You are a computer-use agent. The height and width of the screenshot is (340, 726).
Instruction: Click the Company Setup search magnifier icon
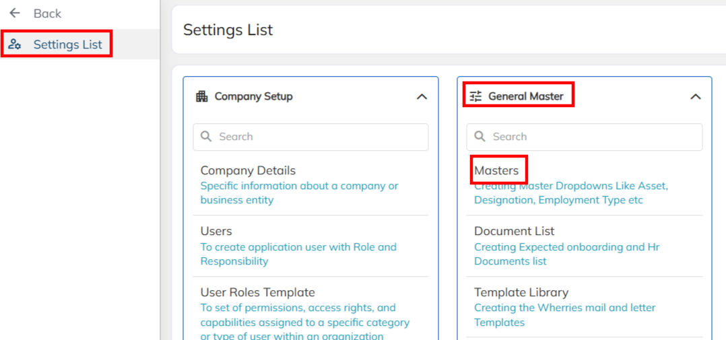207,137
